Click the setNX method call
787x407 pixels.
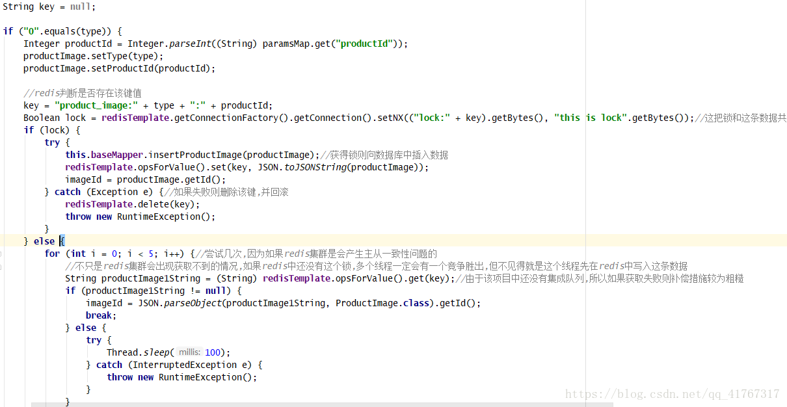[388, 118]
